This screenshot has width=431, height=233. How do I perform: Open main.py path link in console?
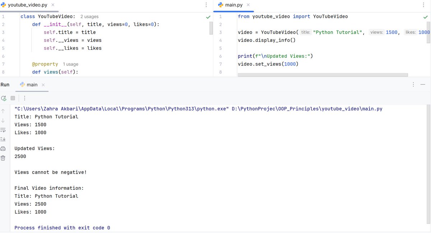pyautogui.click(x=307, y=109)
